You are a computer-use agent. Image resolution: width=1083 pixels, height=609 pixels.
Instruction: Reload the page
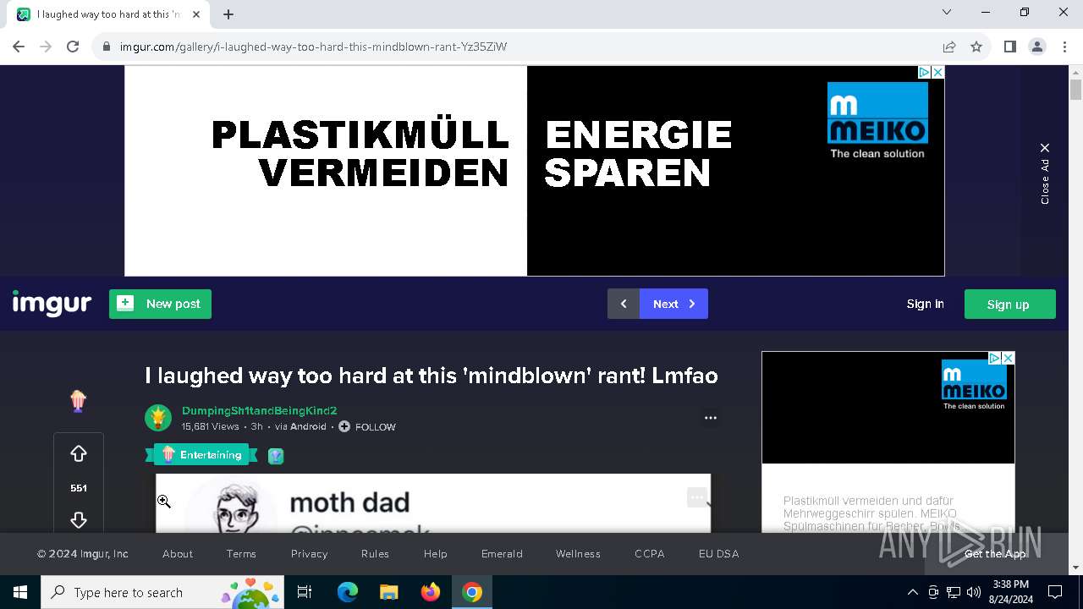coord(73,47)
